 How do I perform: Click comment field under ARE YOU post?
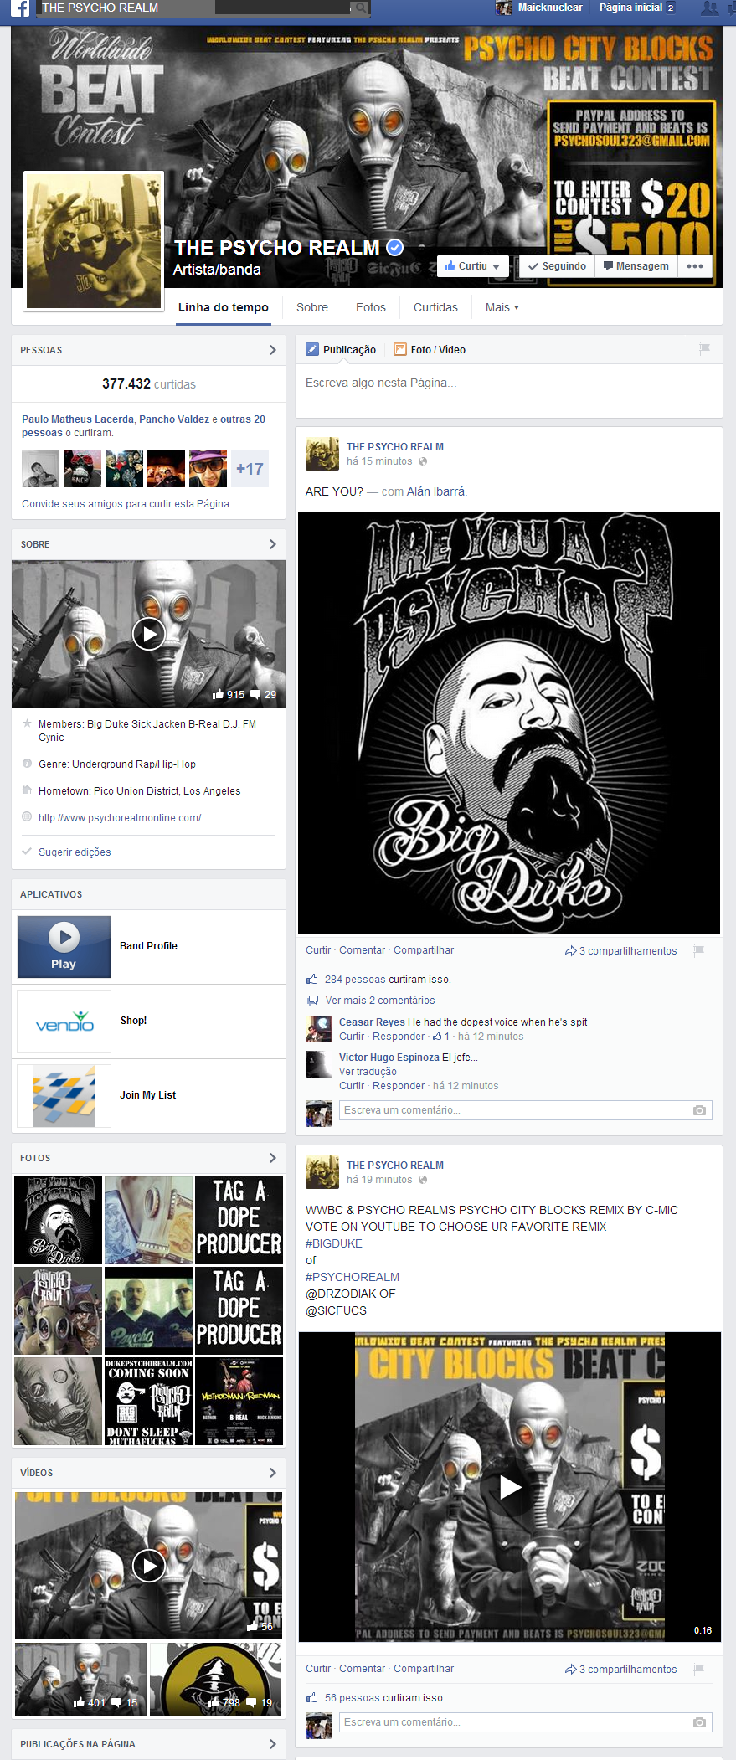point(526,1110)
